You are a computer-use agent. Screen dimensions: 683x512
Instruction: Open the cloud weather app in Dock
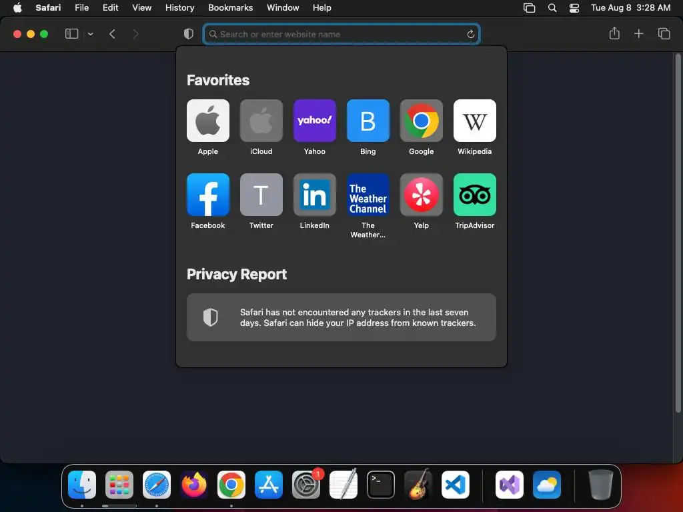[547, 485]
